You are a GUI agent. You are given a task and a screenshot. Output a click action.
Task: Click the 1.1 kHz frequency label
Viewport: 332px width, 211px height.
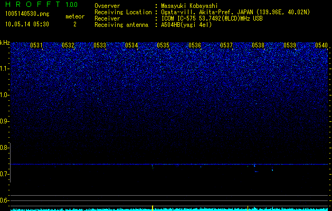4,69
